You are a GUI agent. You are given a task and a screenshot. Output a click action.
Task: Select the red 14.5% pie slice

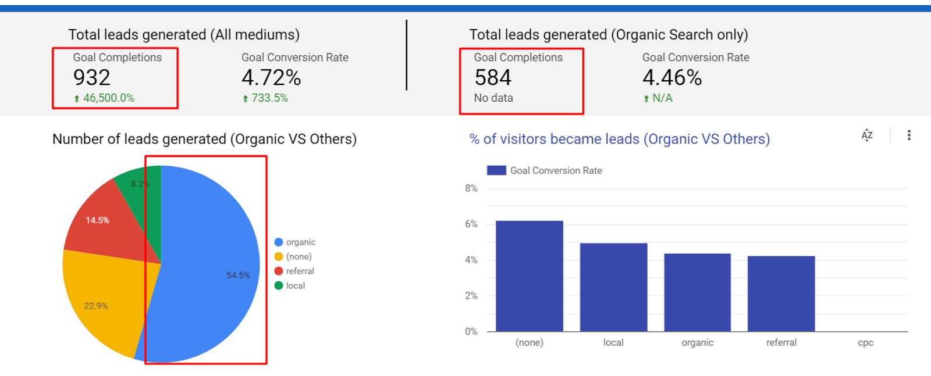pos(105,224)
